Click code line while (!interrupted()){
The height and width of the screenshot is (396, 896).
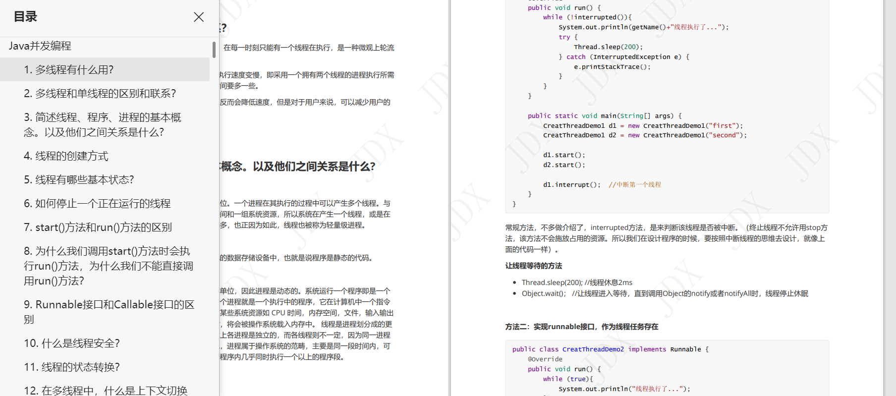[587, 17]
